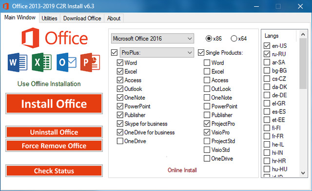
Task: Click Langs list scroll up arrow
Action: coord(303,34)
